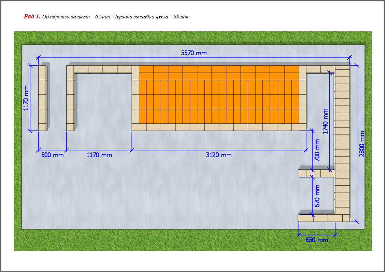Select the vertical 1170 mm dimension label
Image resolution: width=385 pixels, height=272 pixels.
coord(26,98)
